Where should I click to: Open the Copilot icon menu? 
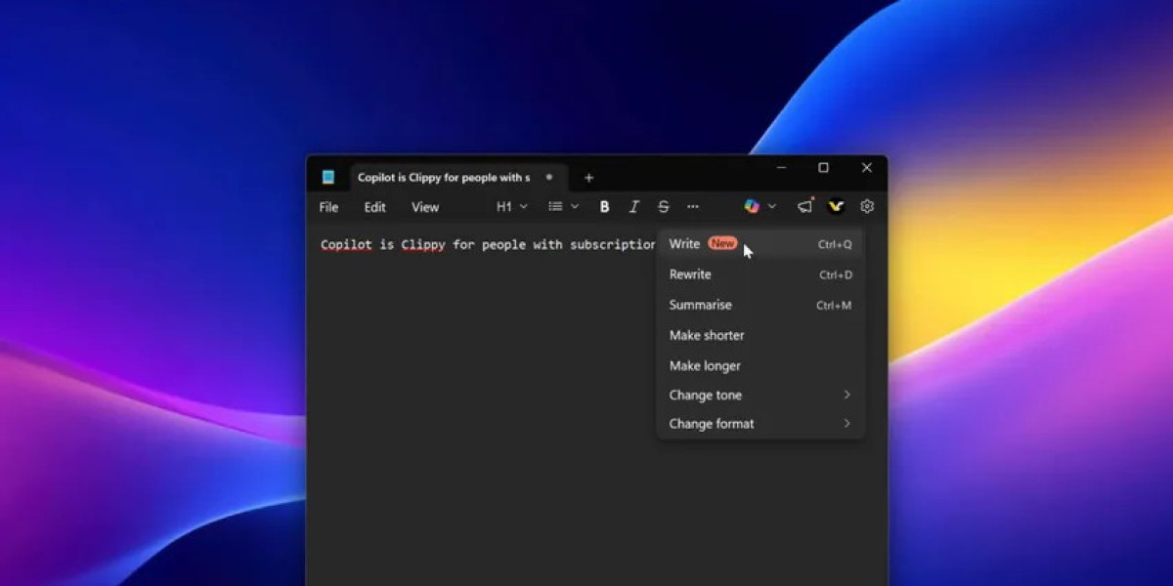(759, 206)
